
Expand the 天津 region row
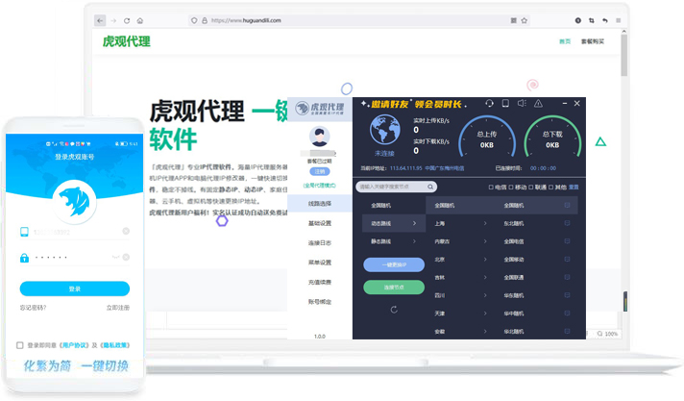coord(460,313)
